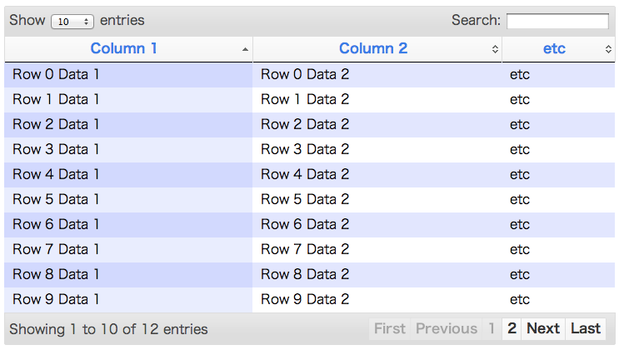Click inside the Search input field
The image size is (619, 350).
coord(557,21)
